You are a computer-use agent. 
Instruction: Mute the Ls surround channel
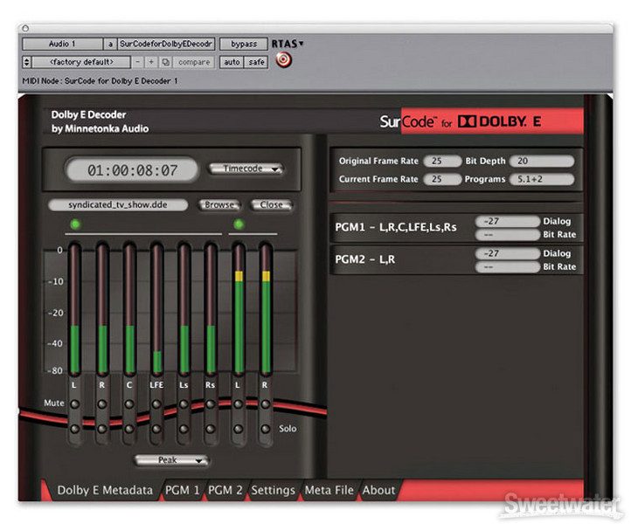[184, 403]
